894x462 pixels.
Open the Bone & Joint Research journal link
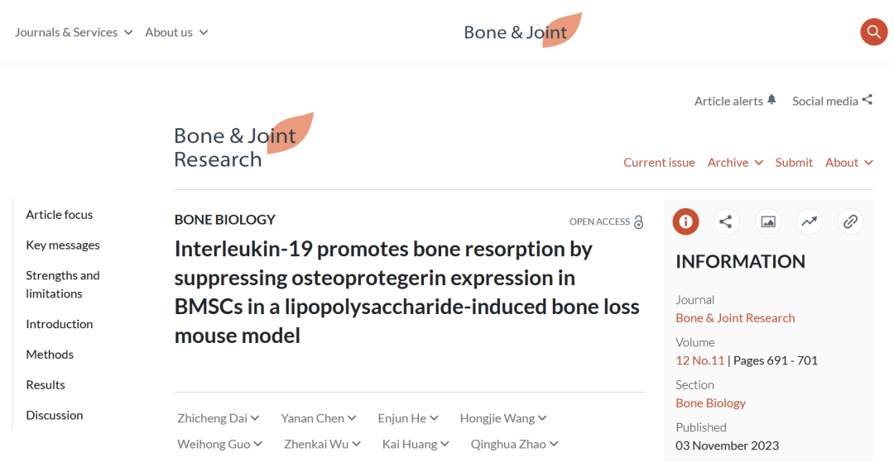(x=735, y=318)
